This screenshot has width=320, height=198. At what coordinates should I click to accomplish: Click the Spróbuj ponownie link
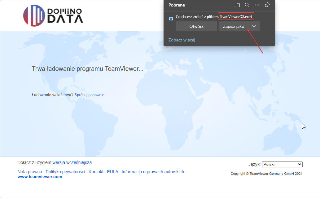(x=89, y=95)
